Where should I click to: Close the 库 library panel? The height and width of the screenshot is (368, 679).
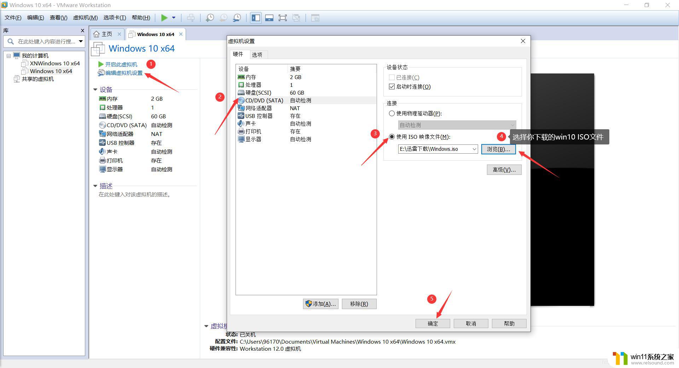[82, 31]
